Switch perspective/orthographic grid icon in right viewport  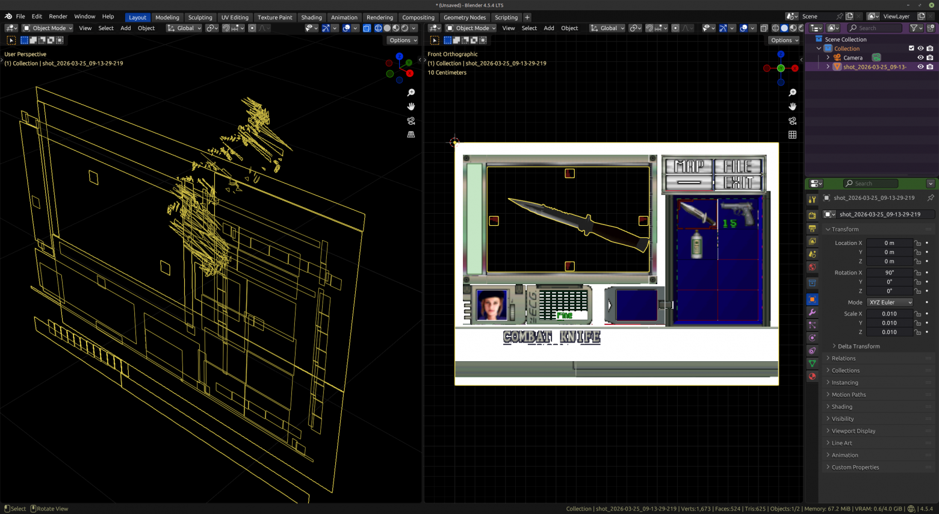[x=793, y=135]
